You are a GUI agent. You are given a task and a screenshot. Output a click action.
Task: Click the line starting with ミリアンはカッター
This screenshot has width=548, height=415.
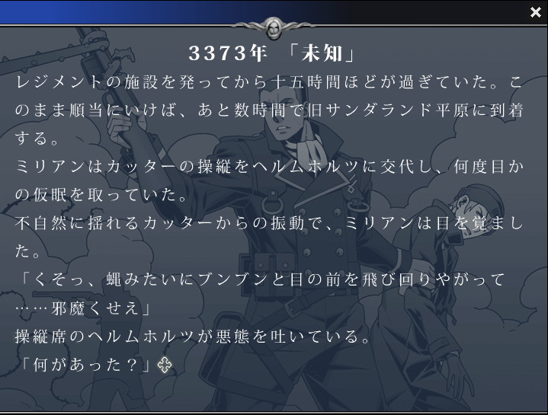click(269, 167)
